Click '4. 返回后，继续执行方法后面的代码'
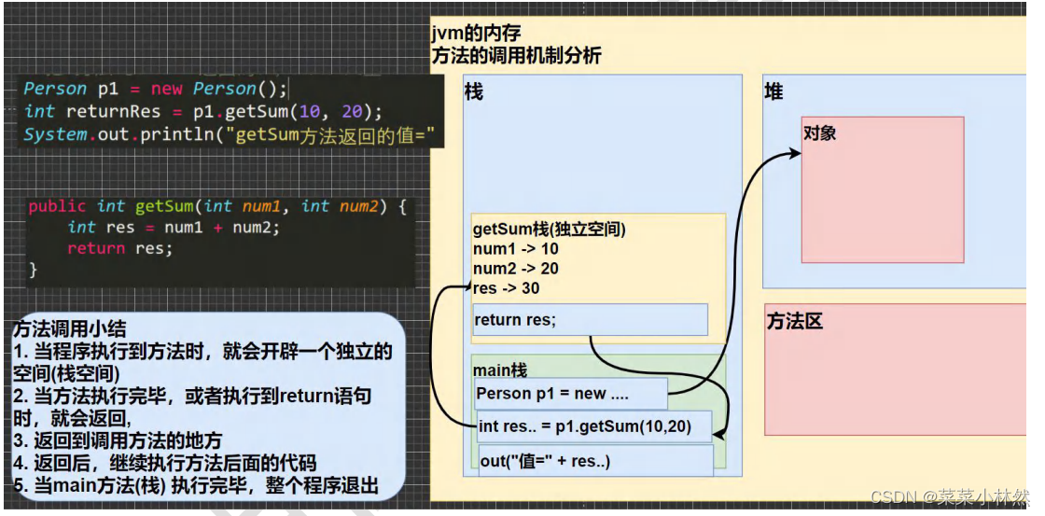The height and width of the screenshot is (516, 1045). click(164, 463)
